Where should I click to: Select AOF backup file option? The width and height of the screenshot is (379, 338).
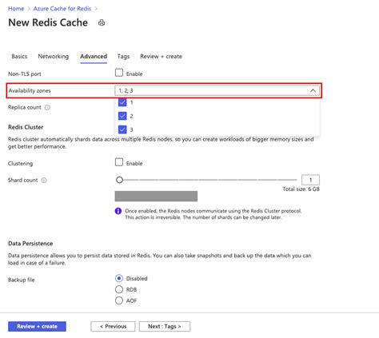pos(119,300)
